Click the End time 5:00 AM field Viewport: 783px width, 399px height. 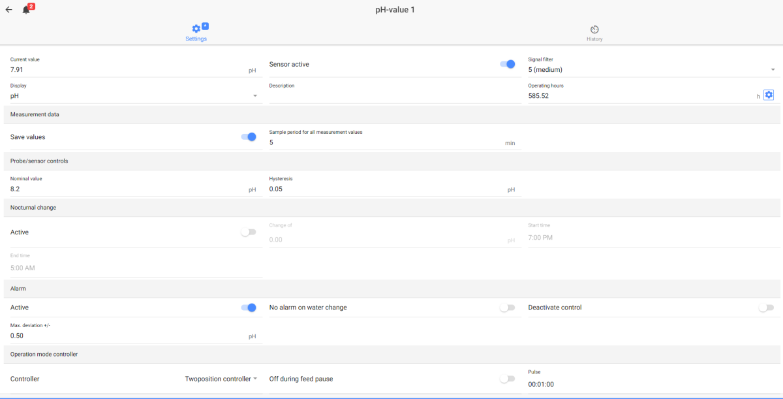click(135, 264)
